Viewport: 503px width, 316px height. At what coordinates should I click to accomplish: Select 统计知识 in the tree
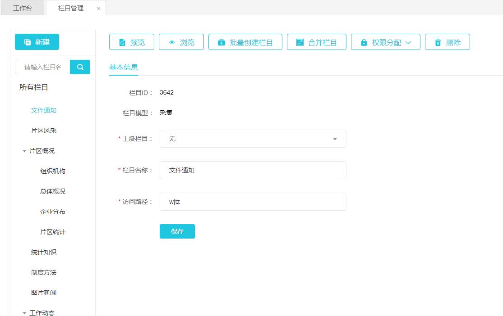[44, 252]
